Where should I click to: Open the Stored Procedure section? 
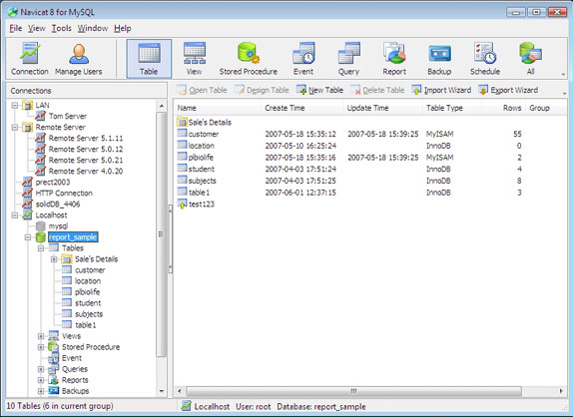click(x=249, y=59)
